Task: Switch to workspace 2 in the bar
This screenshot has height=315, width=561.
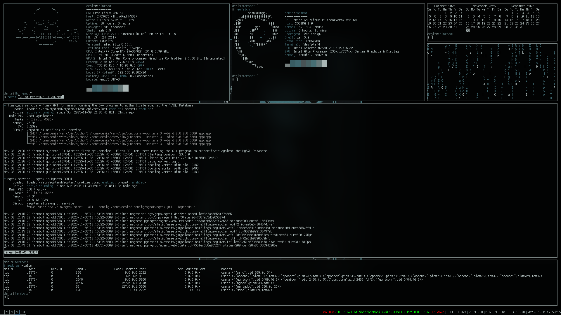Action: [7, 312]
